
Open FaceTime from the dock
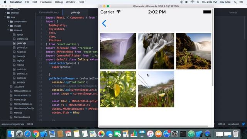pos(117,134)
